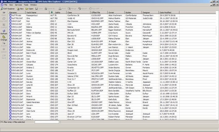
Task: Expand the Run VPP dropdown arrow
Action: point(102,9)
